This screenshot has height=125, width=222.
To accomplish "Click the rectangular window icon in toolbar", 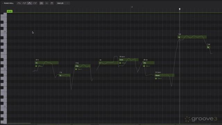I will 52,3.
